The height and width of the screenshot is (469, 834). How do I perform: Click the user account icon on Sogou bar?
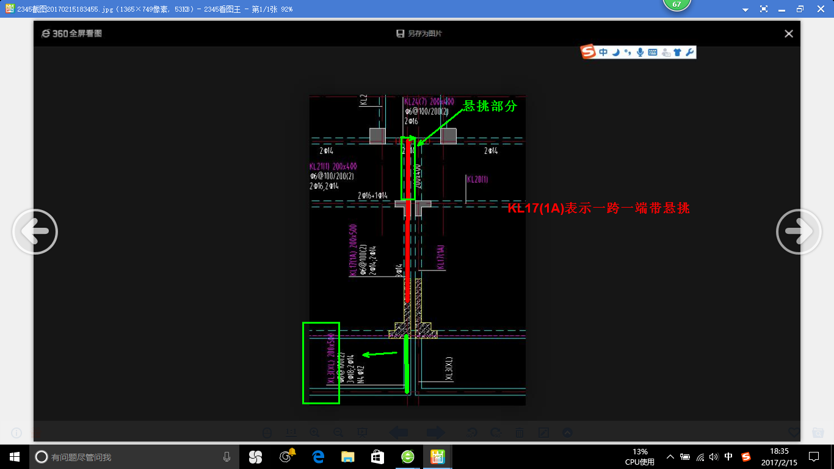[665, 53]
